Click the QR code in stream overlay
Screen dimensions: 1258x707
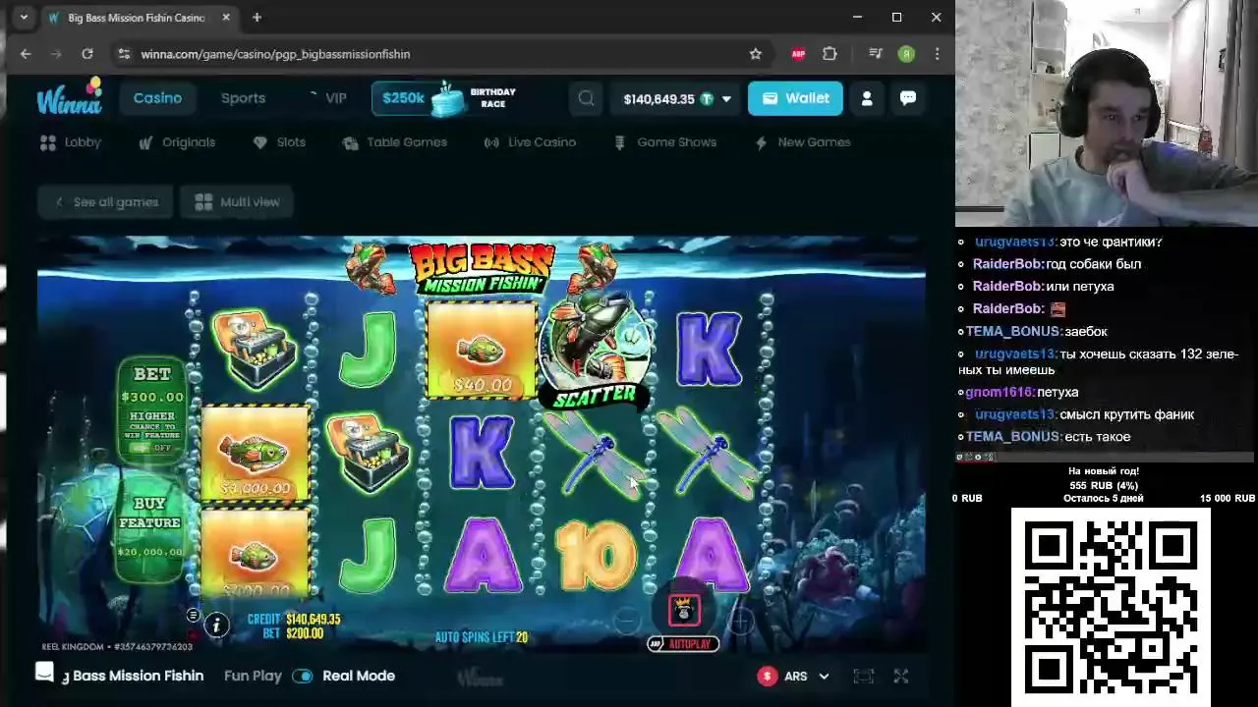(1111, 607)
